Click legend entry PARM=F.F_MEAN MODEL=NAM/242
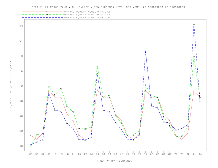Viewport: 218px width, 168px height. point(87,15)
